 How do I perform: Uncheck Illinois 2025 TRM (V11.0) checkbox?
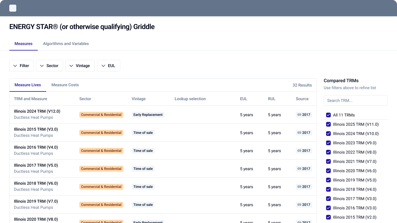(x=328, y=124)
